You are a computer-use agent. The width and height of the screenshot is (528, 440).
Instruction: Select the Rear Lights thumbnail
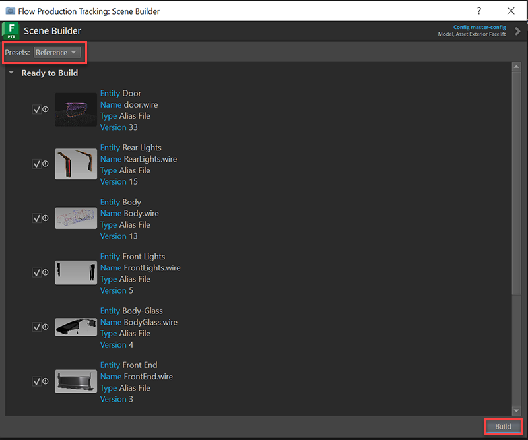[76, 164]
